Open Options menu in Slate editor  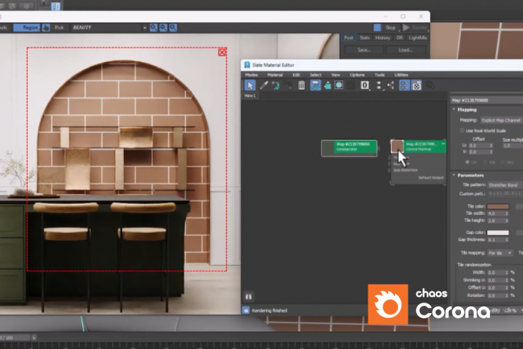pos(357,75)
